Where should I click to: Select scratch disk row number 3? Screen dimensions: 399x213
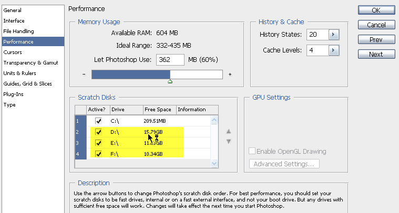(x=80, y=143)
